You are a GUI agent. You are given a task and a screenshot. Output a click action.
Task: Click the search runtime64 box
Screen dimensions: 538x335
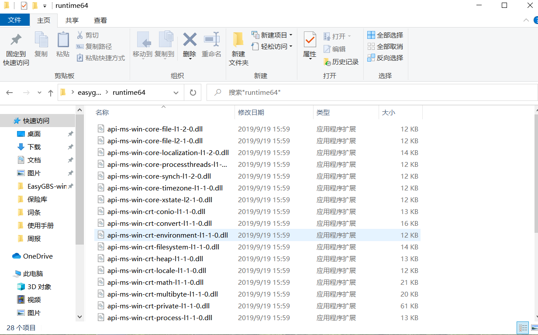[372, 93]
